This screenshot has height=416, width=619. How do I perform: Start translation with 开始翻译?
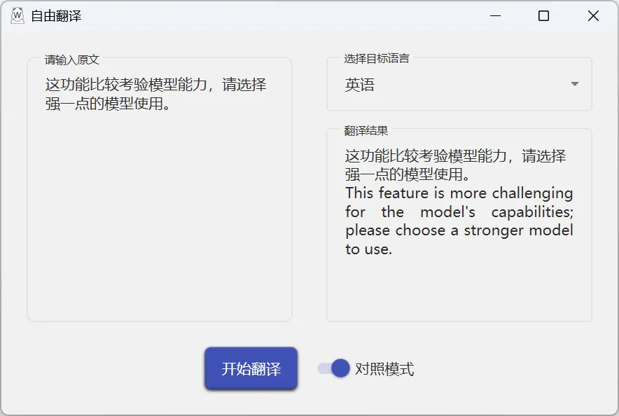[x=250, y=368]
